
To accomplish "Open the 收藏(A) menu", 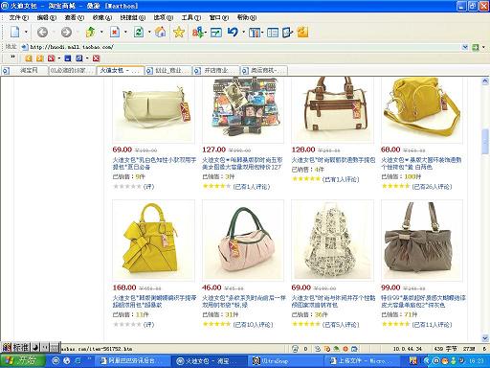I will click(102, 17).
